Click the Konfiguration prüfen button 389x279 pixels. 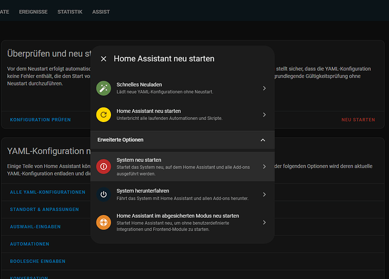(x=41, y=120)
